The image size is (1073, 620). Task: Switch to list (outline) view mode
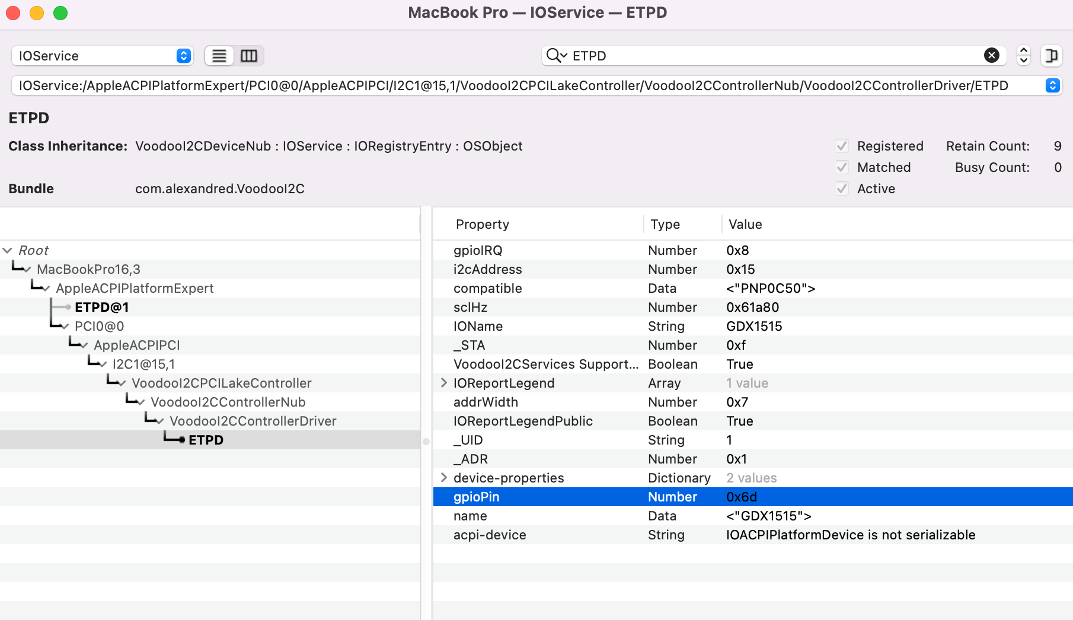(x=219, y=56)
